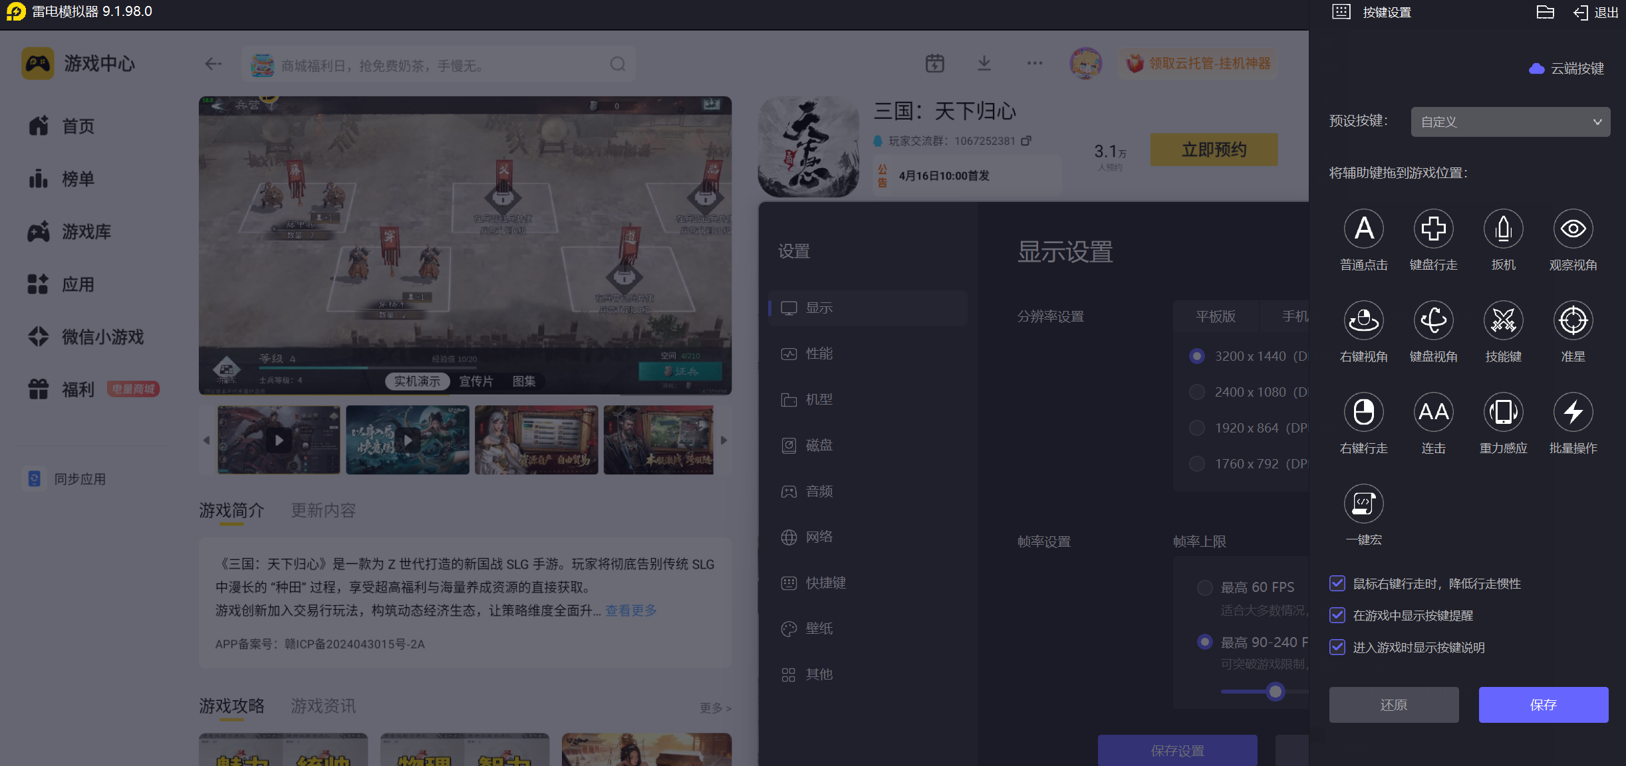Click the frame rate slider handle

pyautogui.click(x=1275, y=692)
